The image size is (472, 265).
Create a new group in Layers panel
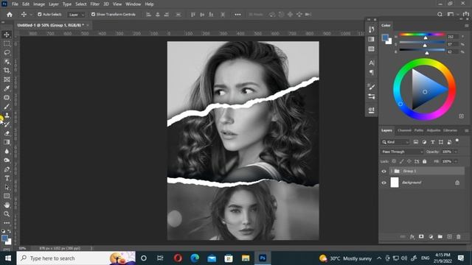click(x=440, y=237)
